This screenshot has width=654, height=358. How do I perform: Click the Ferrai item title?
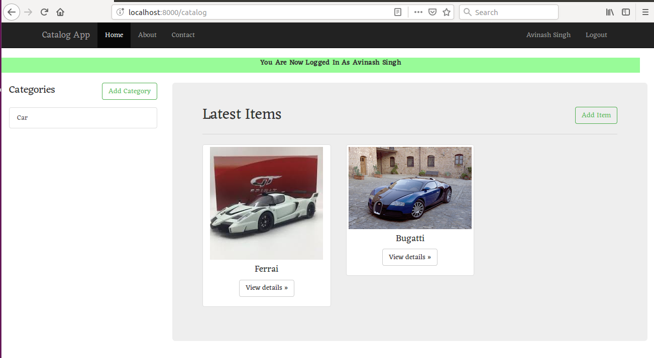266,269
